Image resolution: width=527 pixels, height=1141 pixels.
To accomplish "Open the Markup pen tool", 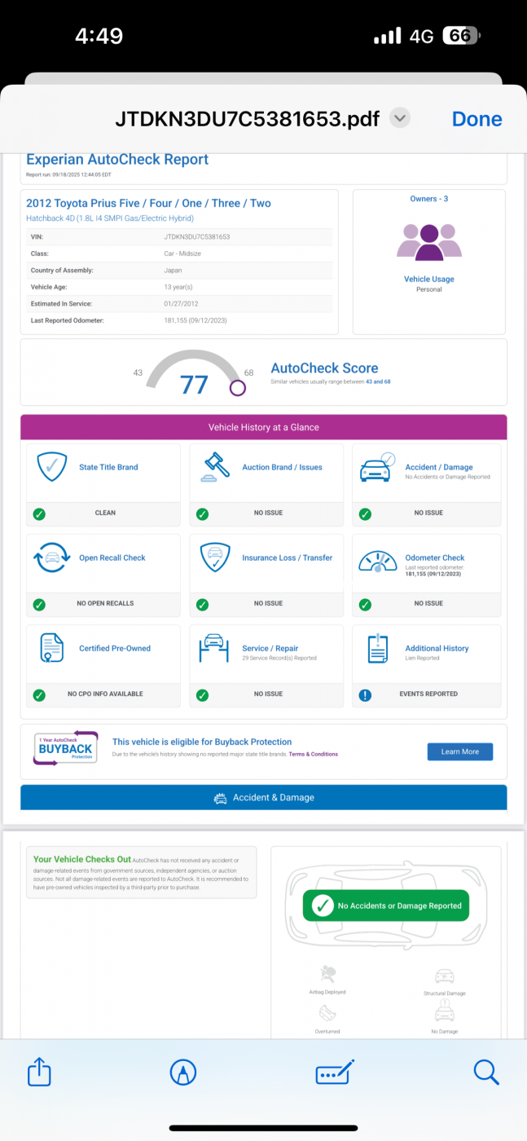I will (183, 1072).
